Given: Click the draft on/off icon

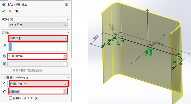Looking at the screenshot, I should coord(4,64).
